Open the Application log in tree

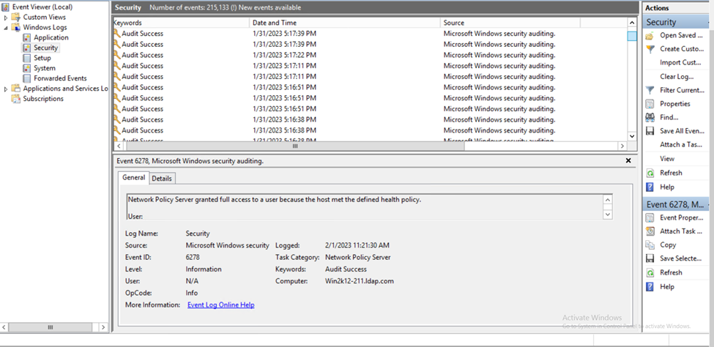point(51,37)
